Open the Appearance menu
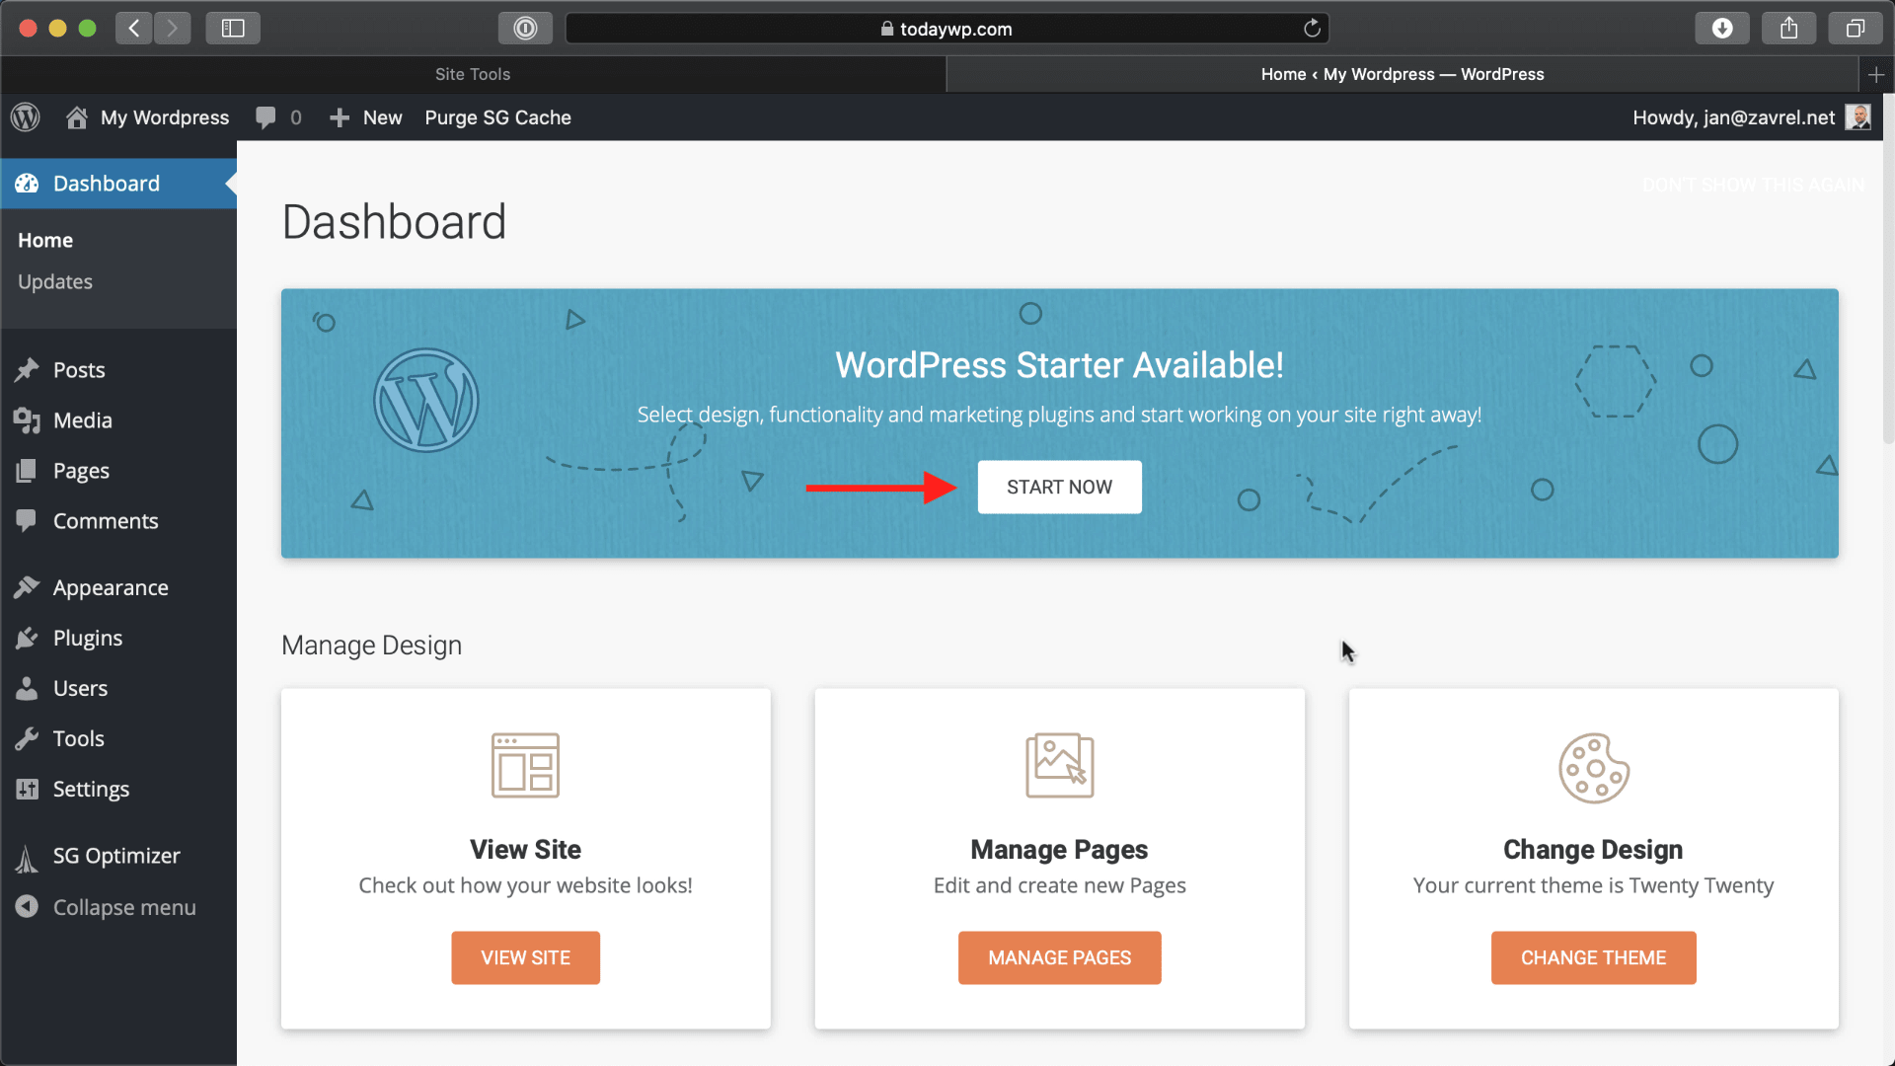Viewport: 1895px width, 1066px height. pyautogui.click(x=118, y=587)
